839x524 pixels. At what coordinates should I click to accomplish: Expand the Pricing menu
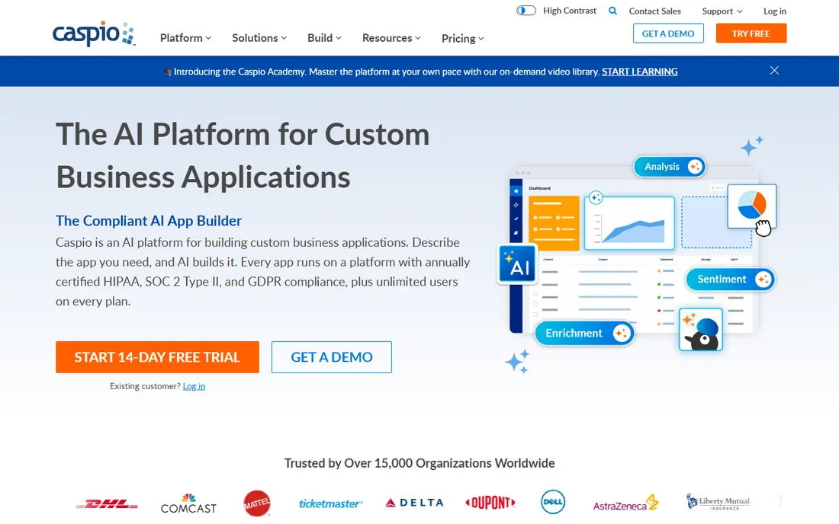[x=463, y=38]
